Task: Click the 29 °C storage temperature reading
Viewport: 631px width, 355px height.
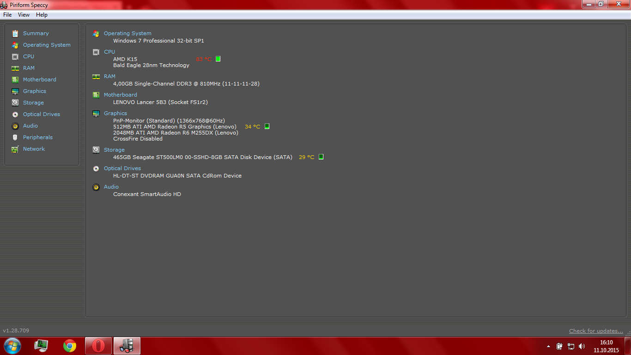Action: pyautogui.click(x=306, y=157)
